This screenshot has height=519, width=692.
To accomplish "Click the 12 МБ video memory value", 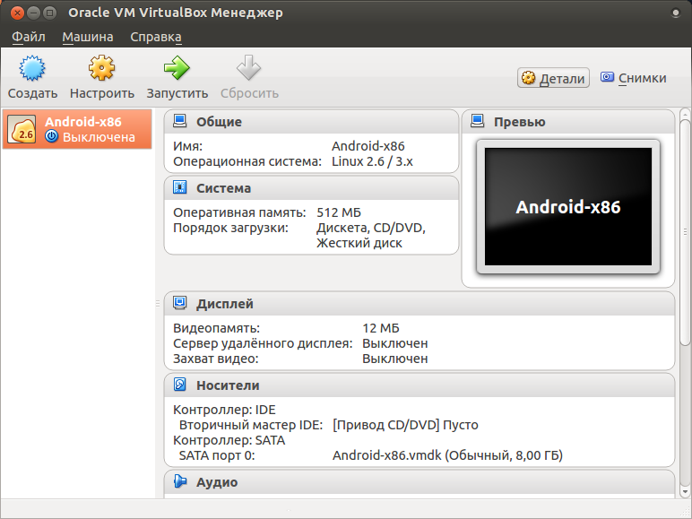I will pyautogui.click(x=380, y=328).
